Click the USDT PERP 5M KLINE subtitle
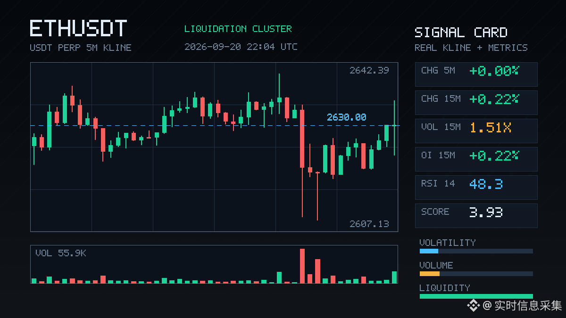 tap(81, 48)
